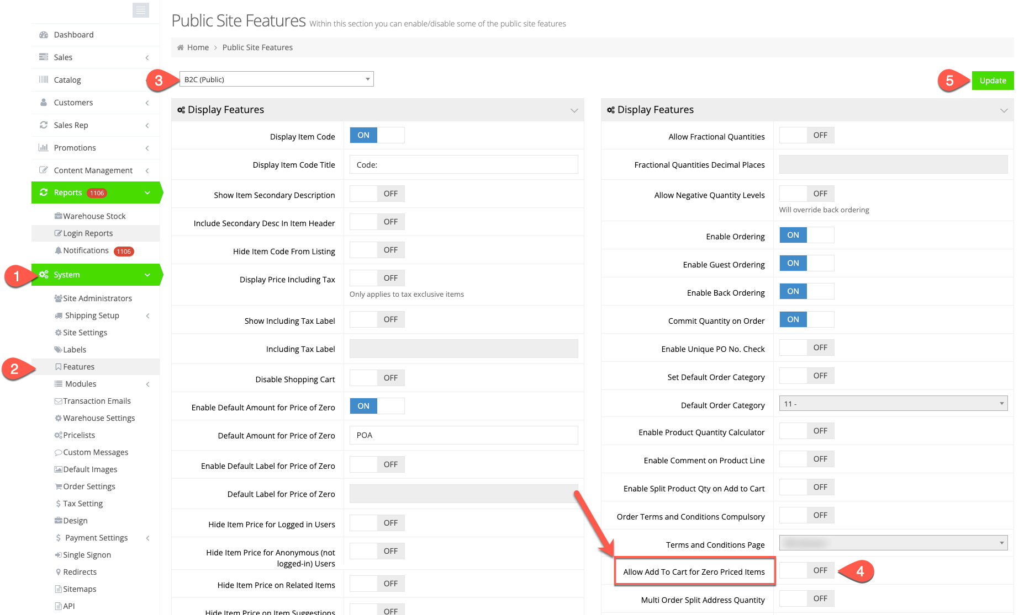Click the Promotions bar chart icon
The image size is (1024, 615).
[x=44, y=148]
